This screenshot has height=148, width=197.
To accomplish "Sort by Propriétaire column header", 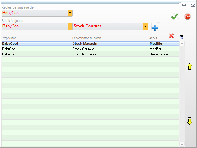I will pos(9,38).
